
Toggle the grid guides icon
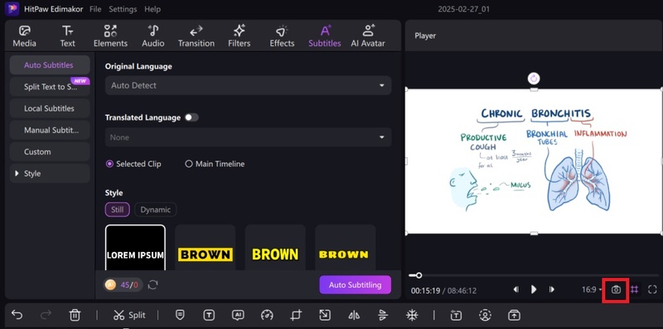pyautogui.click(x=634, y=290)
